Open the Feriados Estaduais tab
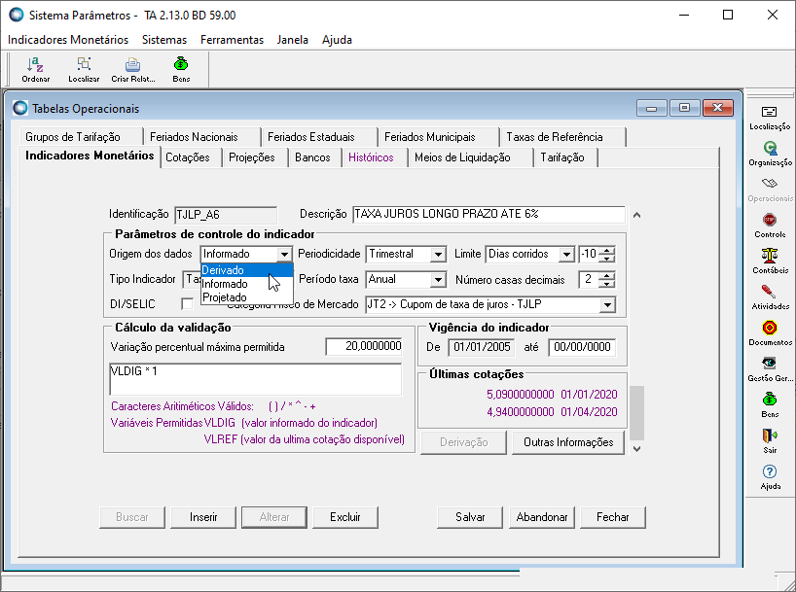The height and width of the screenshot is (592, 796). point(311,137)
